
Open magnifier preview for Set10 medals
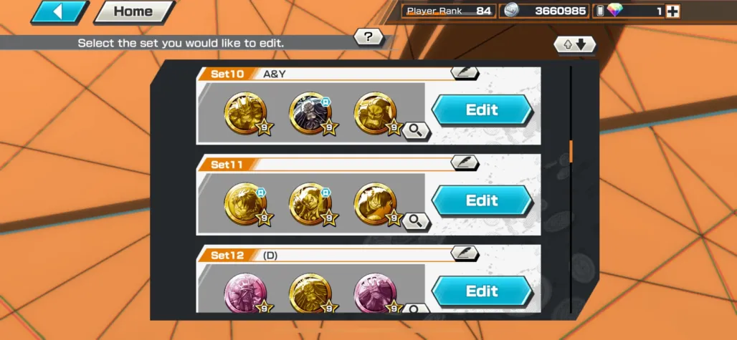coord(416,131)
